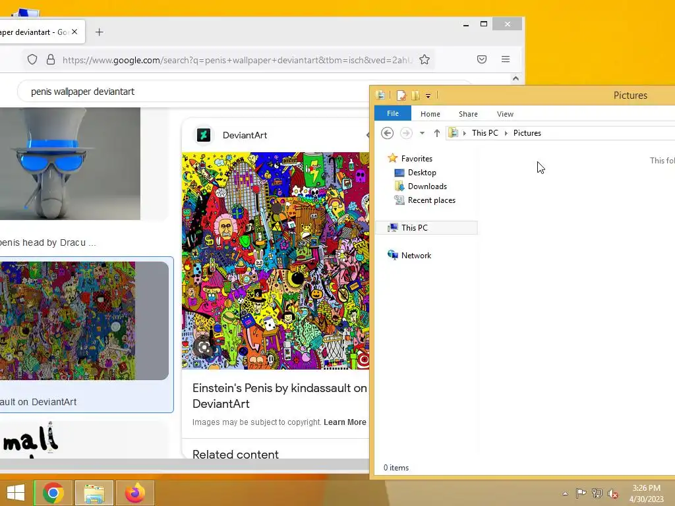Open a new Firefox tab
Image resolution: width=675 pixels, height=506 pixels.
click(x=99, y=32)
